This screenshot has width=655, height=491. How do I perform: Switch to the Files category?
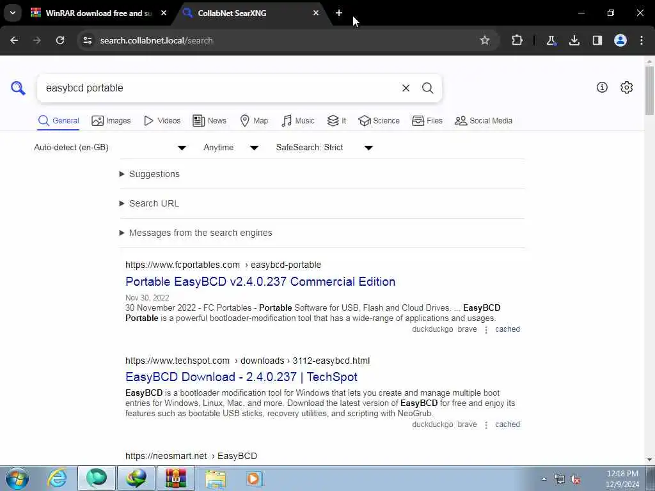(427, 121)
